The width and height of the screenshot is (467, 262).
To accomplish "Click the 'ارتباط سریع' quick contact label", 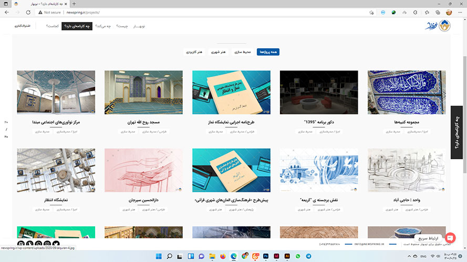I will tap(428, 238).
